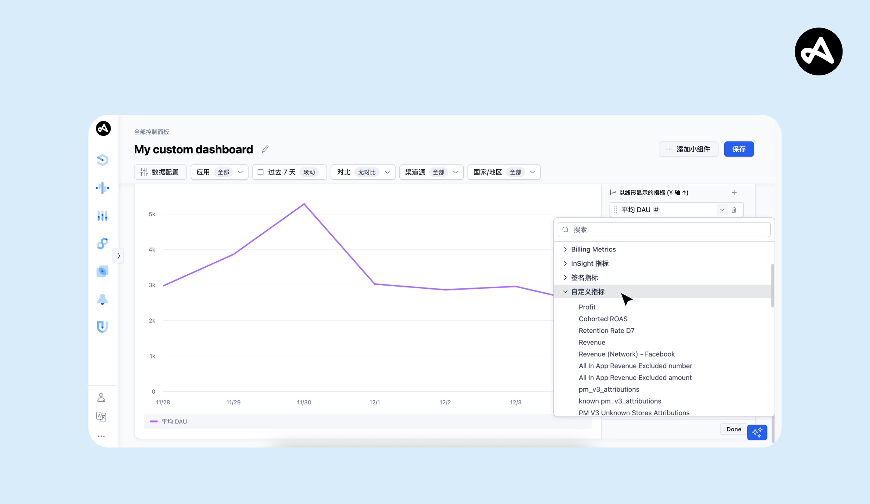870x504 pixels.
Task: Delete the 平均 DAU metric with trash icon
Action: point(734,210)
